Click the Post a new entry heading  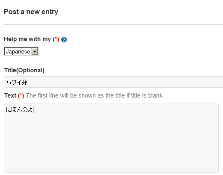[x=31, y=12]
